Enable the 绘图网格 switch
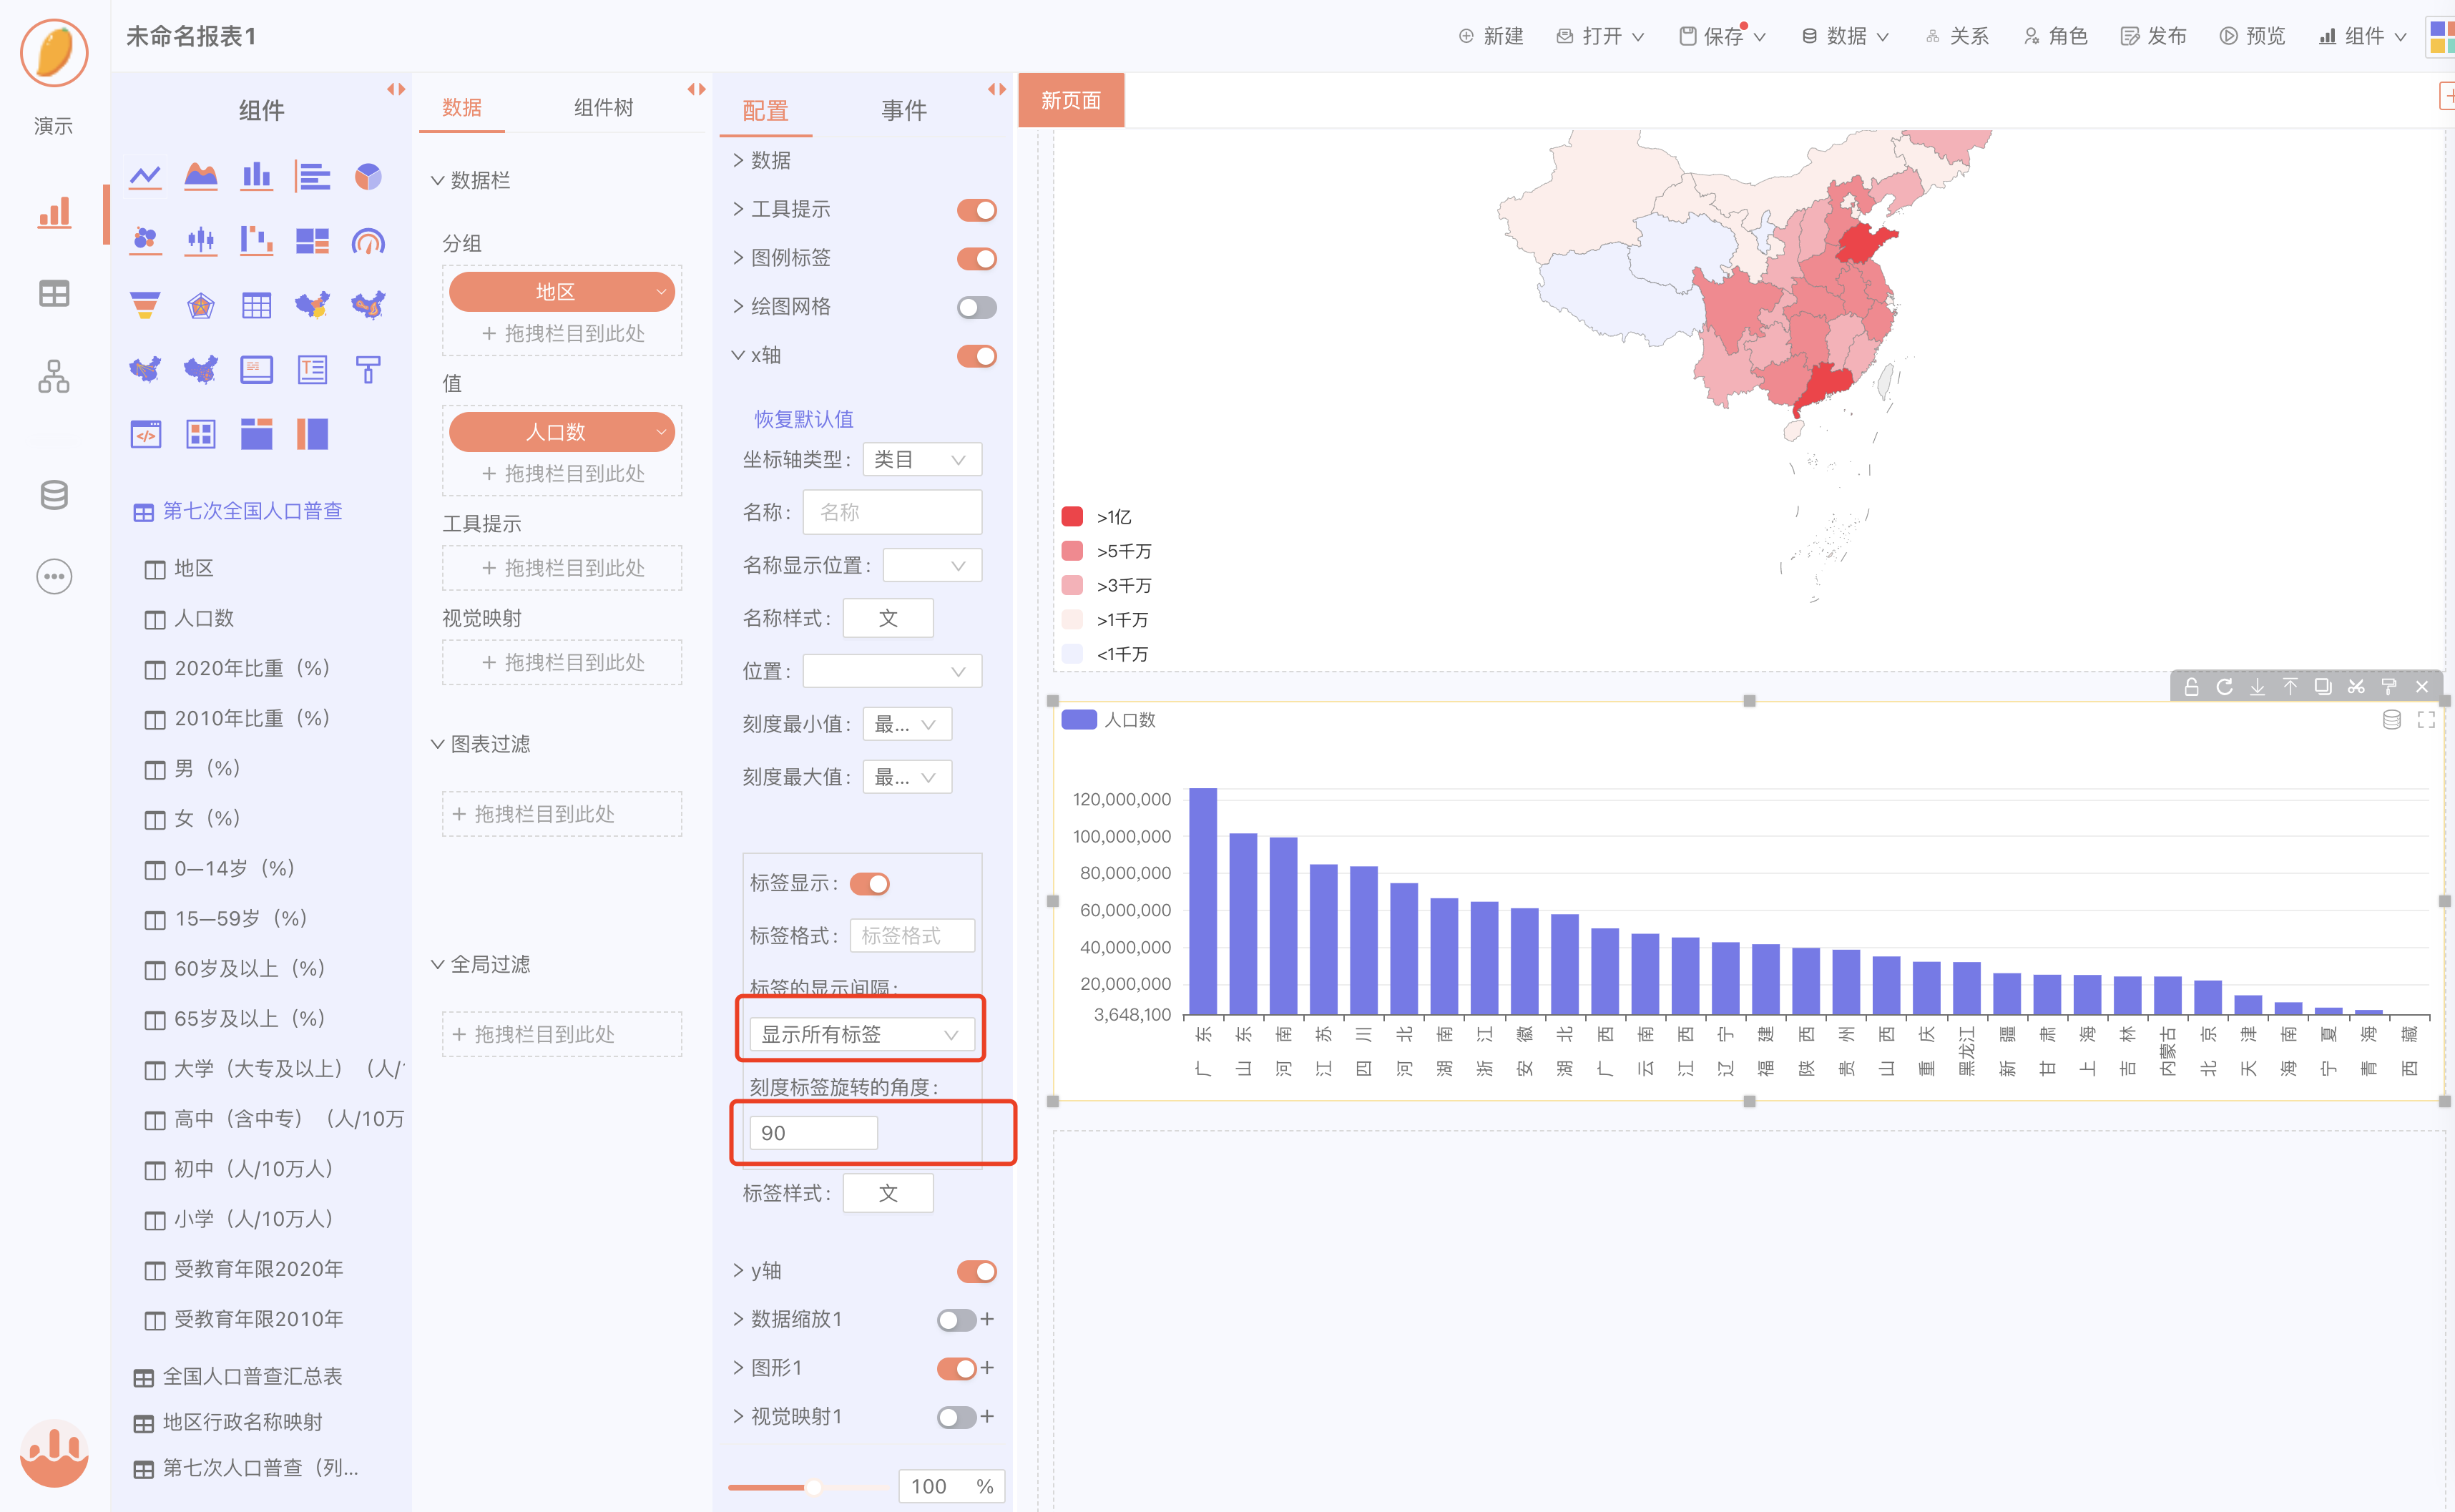The image size is (2455, 1512). tap(977, 307)
